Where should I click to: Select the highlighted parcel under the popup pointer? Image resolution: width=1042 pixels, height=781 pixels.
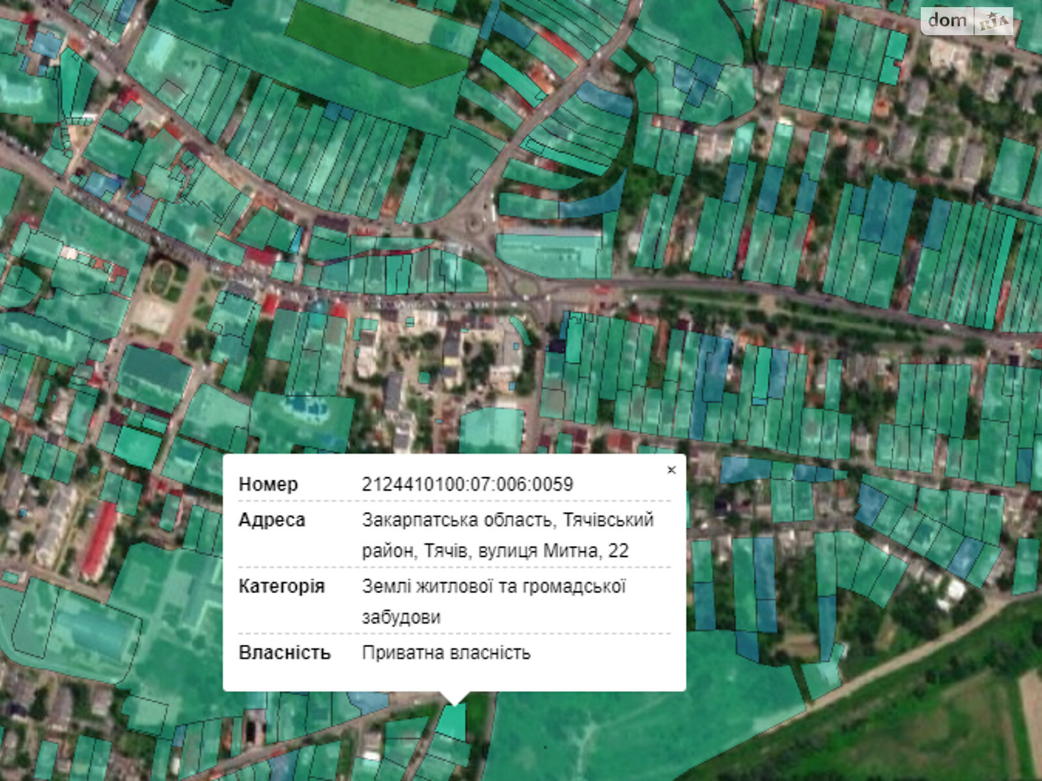[452, 722]
